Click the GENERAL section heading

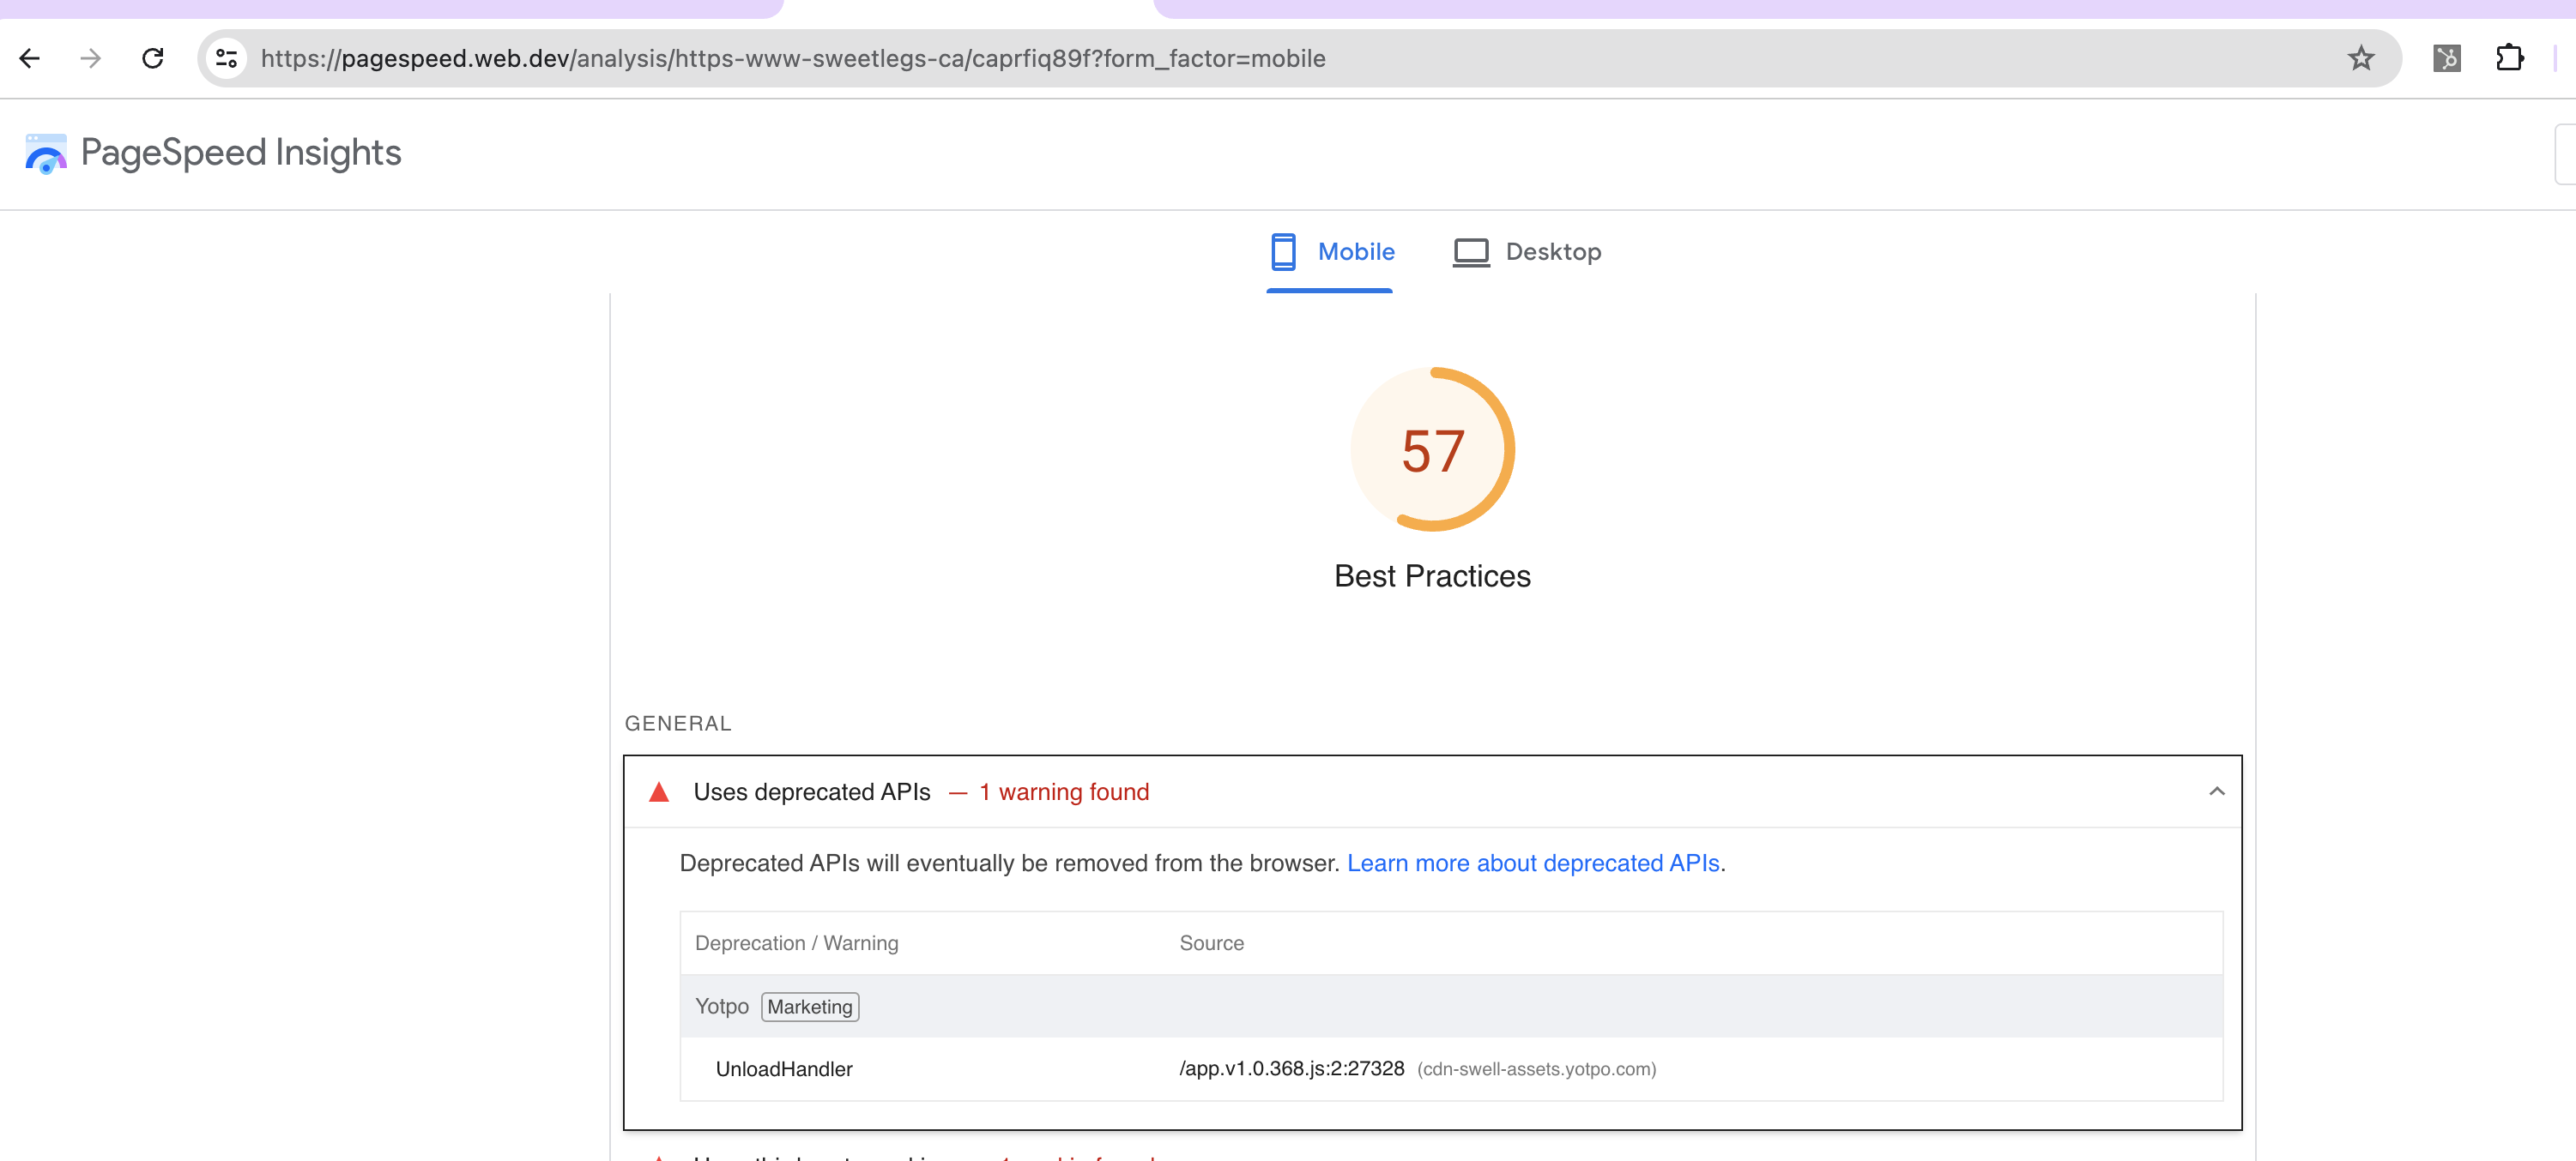[x=678, y=725]
